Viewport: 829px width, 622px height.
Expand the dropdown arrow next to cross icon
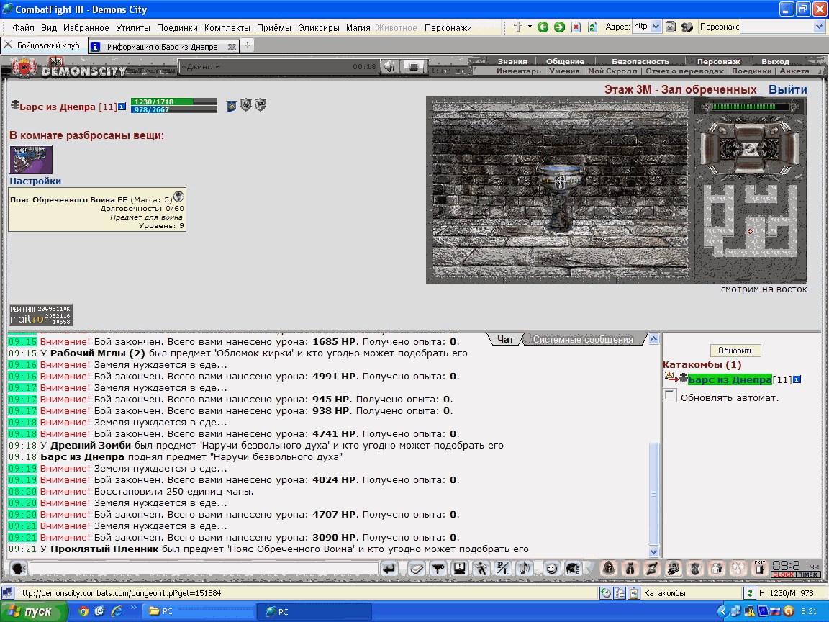(530, 27)
